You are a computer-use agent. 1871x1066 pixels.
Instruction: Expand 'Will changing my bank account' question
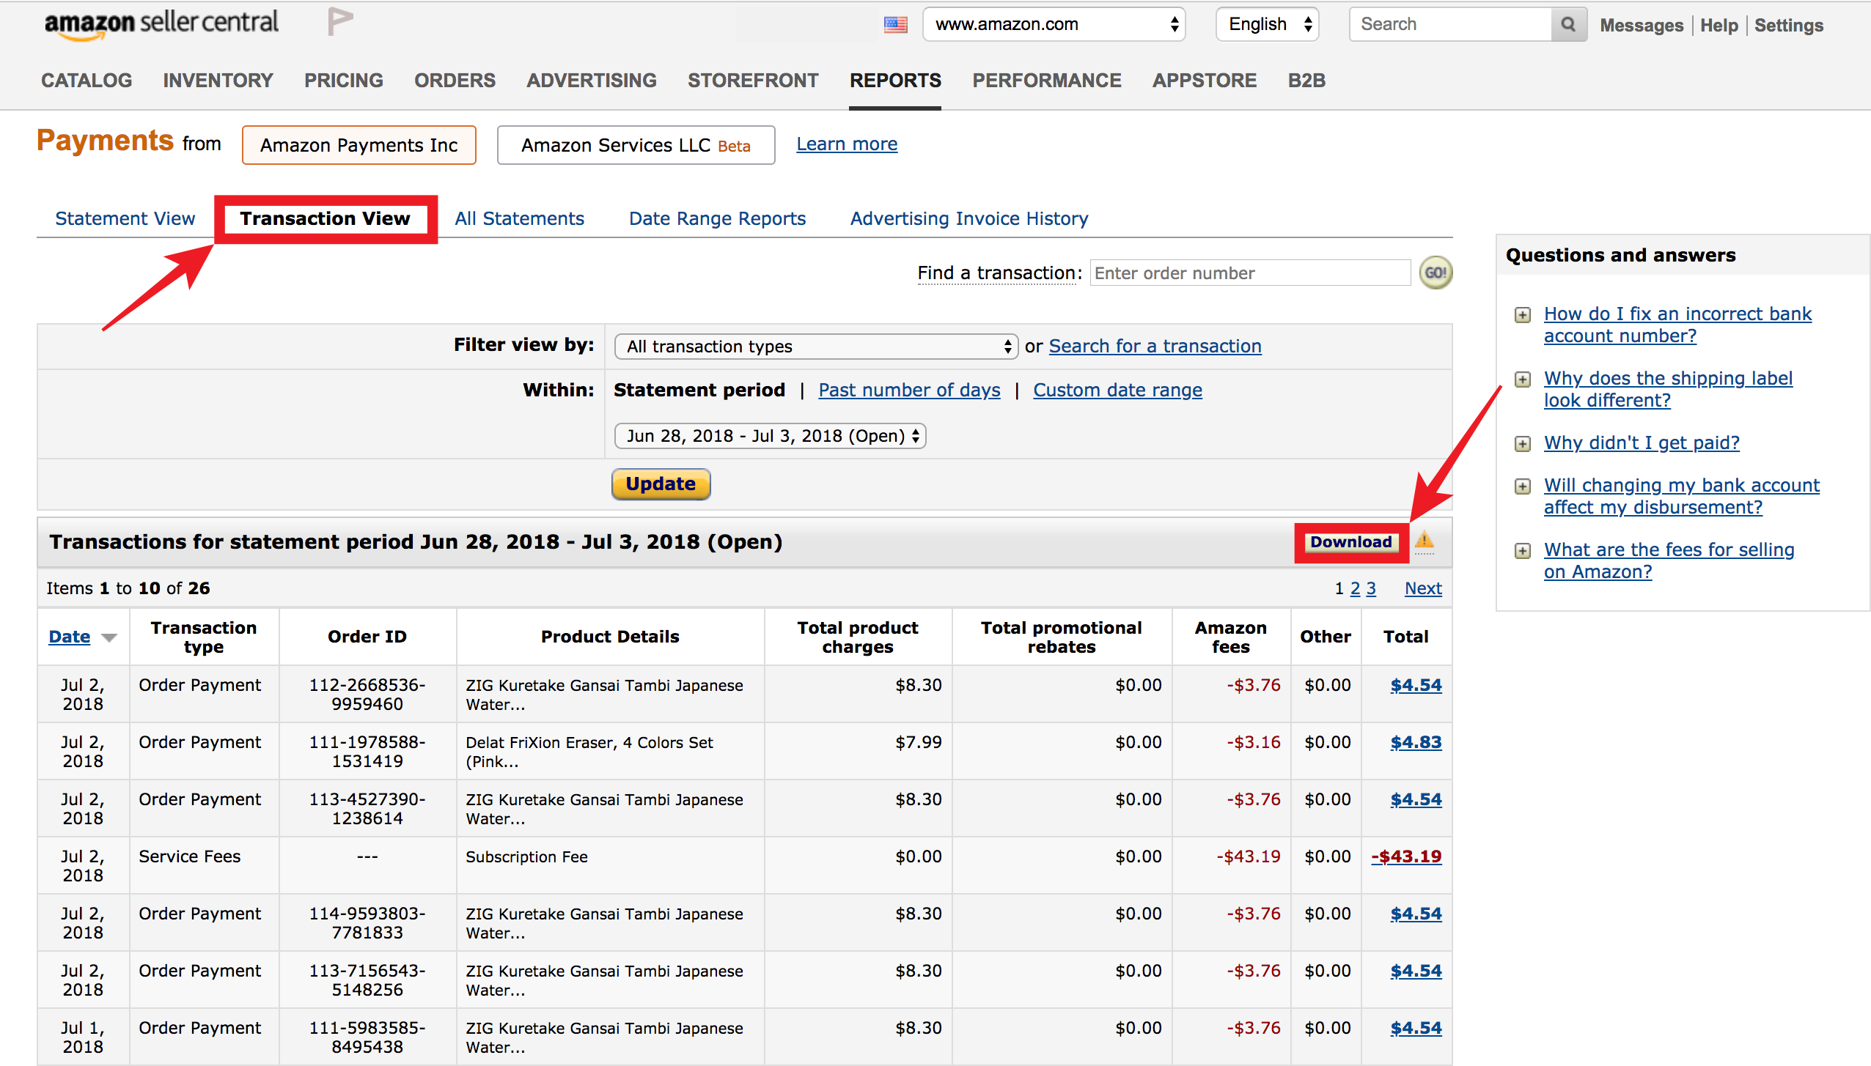point(1523,486)
